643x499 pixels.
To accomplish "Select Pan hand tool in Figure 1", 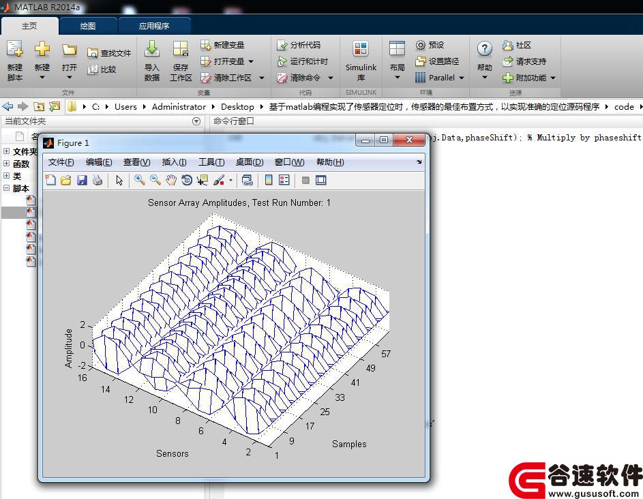I will click(x=171, y=180).
